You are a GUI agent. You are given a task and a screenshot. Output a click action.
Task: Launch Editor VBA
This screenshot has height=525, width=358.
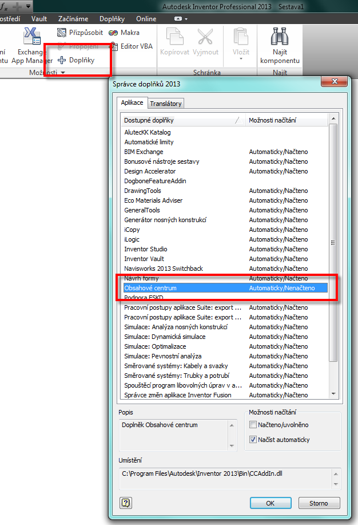[x=132, y=46]
